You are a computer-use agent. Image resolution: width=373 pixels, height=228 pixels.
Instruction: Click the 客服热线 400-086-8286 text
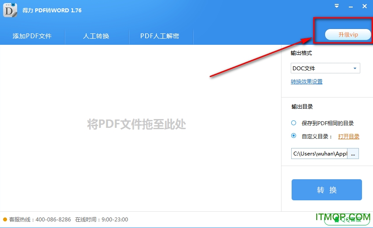point(40,220)
